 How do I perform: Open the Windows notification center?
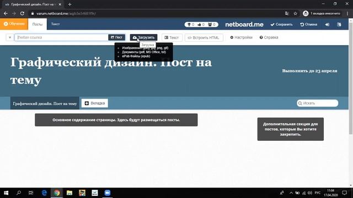pyautogui.click(x=344, y=193)
